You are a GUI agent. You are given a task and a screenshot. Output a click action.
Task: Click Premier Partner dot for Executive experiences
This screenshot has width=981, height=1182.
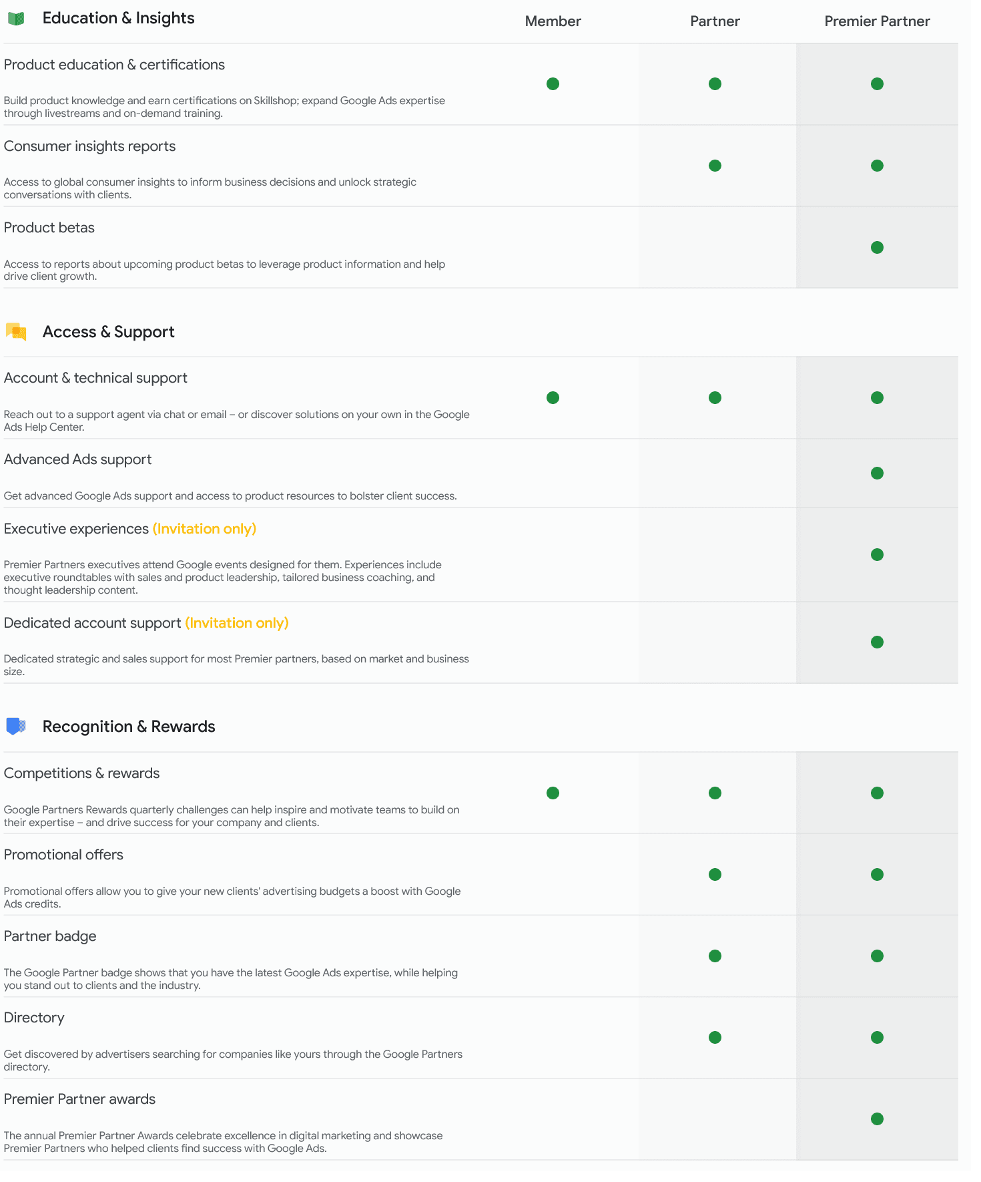(877, 555)
